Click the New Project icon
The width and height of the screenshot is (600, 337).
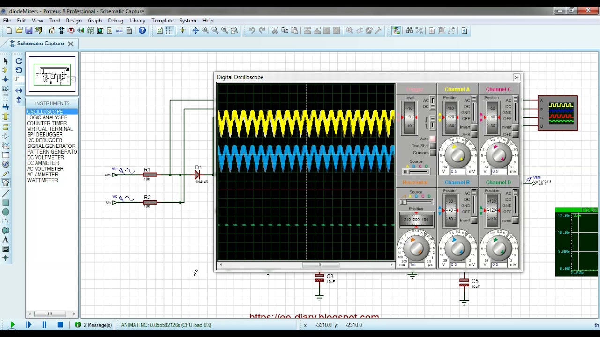(x=9, y=30)
